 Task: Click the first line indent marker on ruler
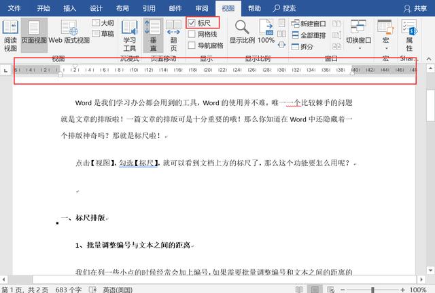pyautogui.click(x=75, y=66)
